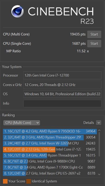This screenshot has width=105, height=186.
Task: Click the Cores x GHz field
Action: tap(62, 85)
